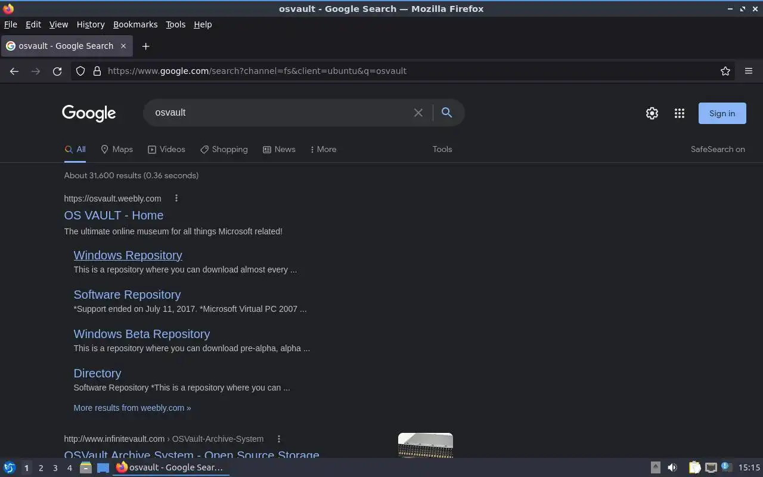Viewport: 763px width, 477px height.
Task: Open Google quick settings gear
Action: click(x=652, y=113)
